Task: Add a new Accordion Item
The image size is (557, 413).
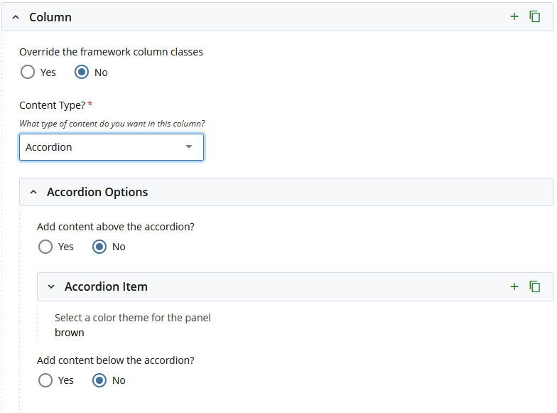Action: pyautogui.click(x=514, y=286)
